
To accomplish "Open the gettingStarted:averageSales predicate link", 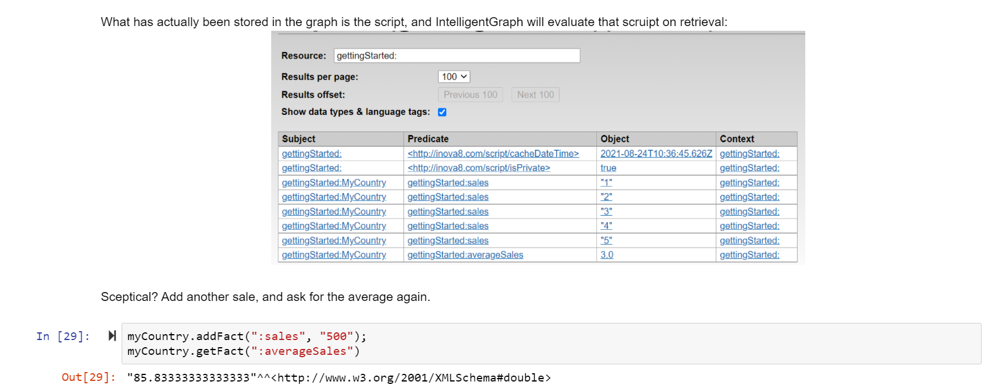I will pos(465,255).
